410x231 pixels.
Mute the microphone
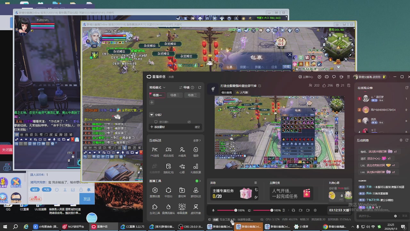click(x=213, y=210)
